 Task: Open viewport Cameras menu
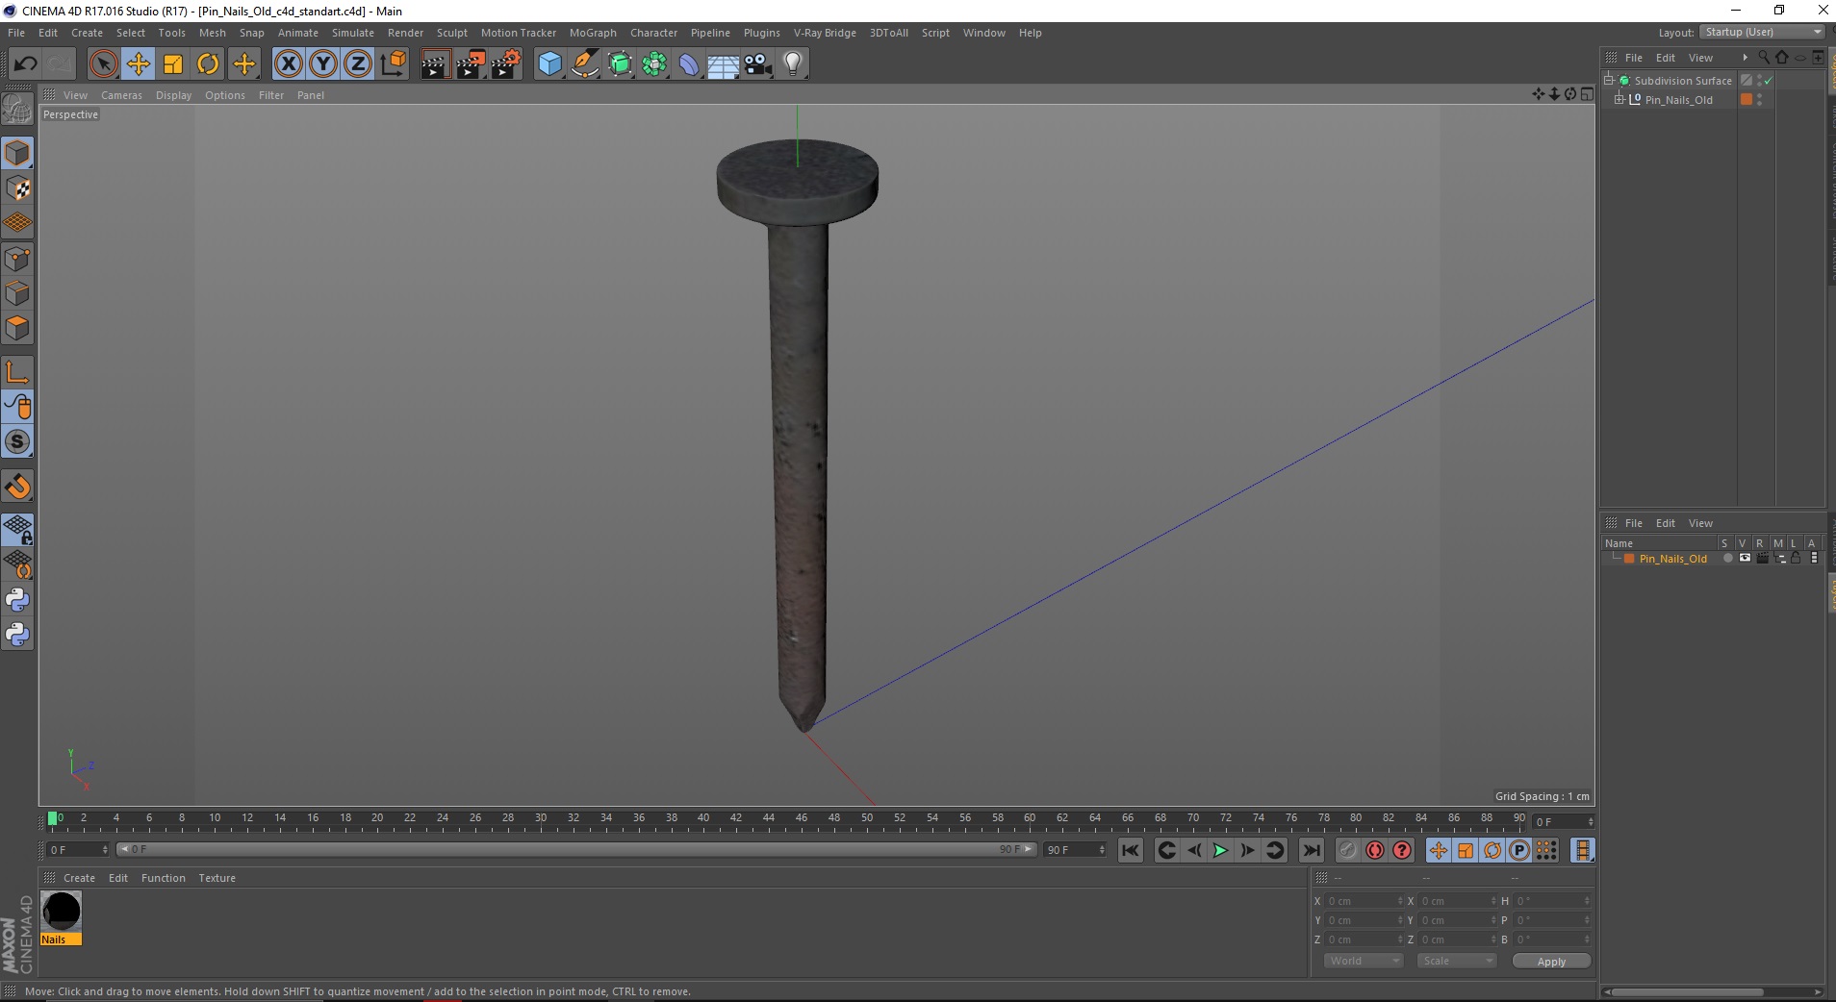pyautogui.click(x=121, y=95)
